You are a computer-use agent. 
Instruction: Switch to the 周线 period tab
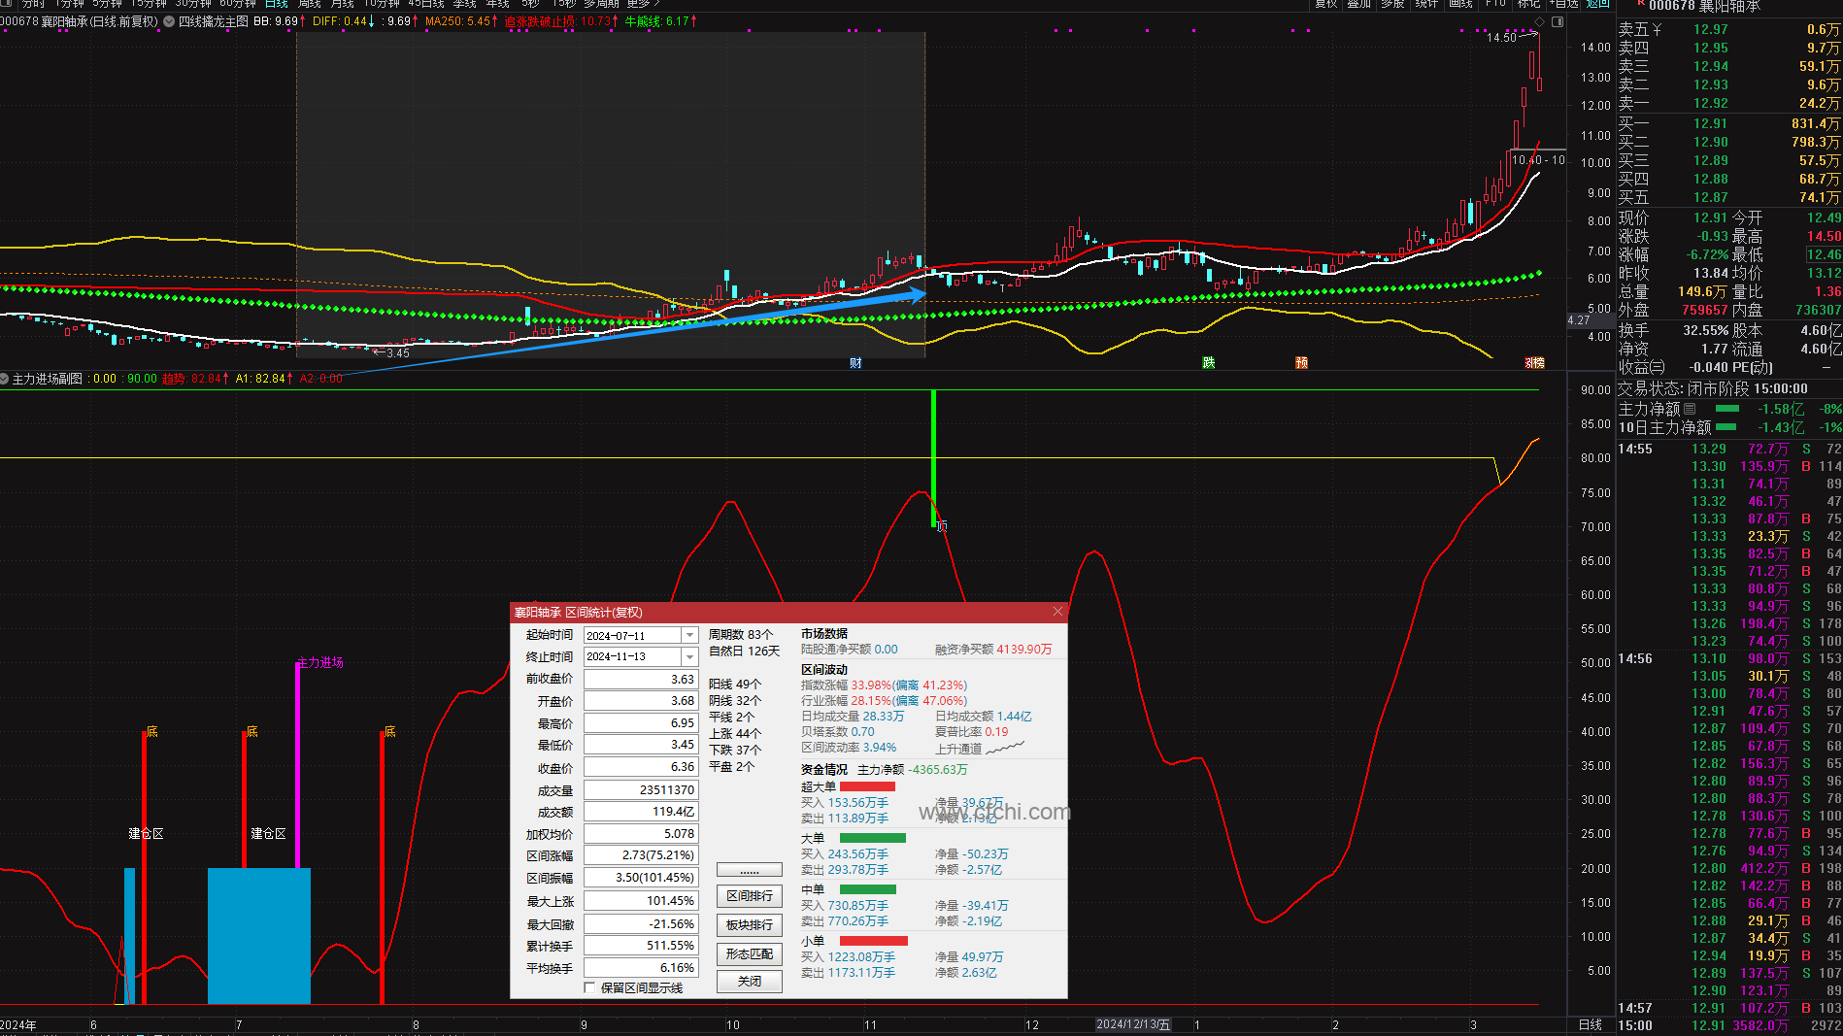pos(309,4)
